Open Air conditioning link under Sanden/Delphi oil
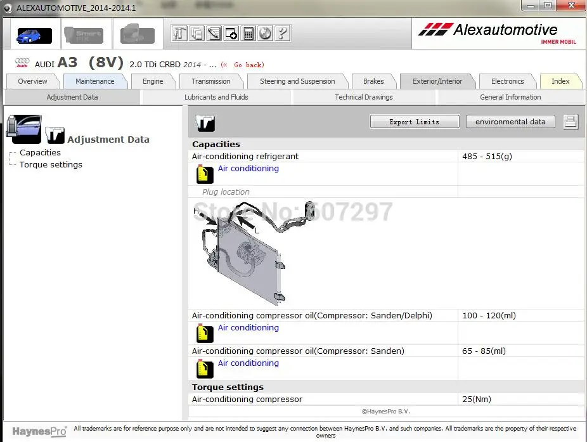 (x=248, y=328)
